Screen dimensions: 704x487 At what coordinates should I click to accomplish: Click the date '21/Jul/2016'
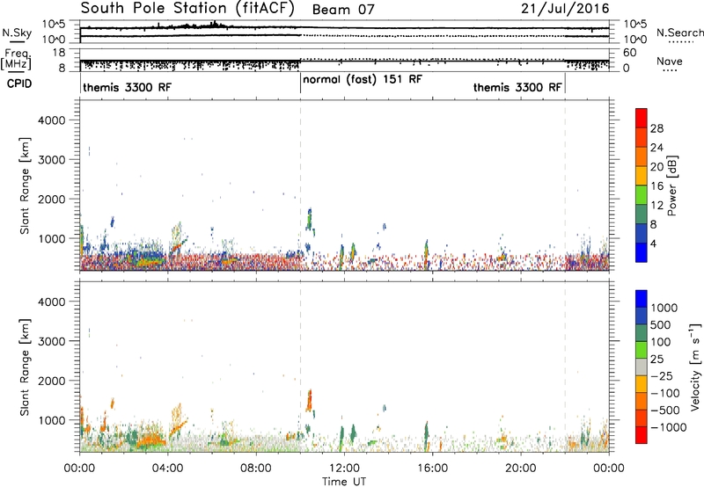(565, 9)
